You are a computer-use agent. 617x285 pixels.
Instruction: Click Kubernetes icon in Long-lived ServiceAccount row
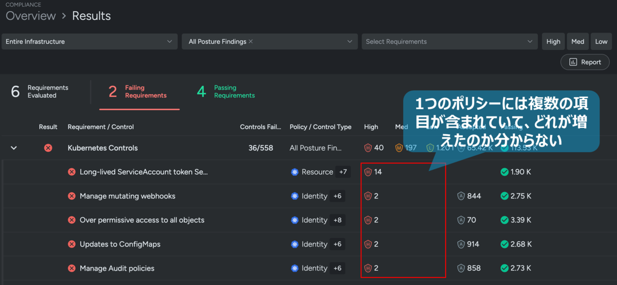(x=295, y=172)
